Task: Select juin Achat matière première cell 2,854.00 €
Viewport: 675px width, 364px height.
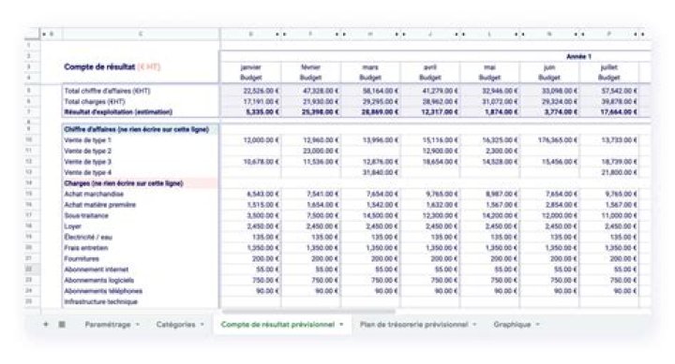Action: (549, 205)
